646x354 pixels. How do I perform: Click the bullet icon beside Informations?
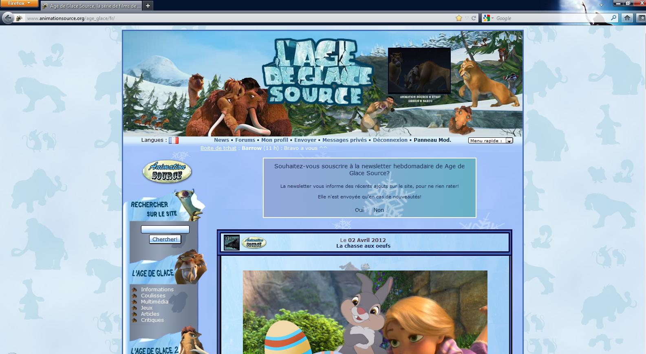[x=134, y=290]
